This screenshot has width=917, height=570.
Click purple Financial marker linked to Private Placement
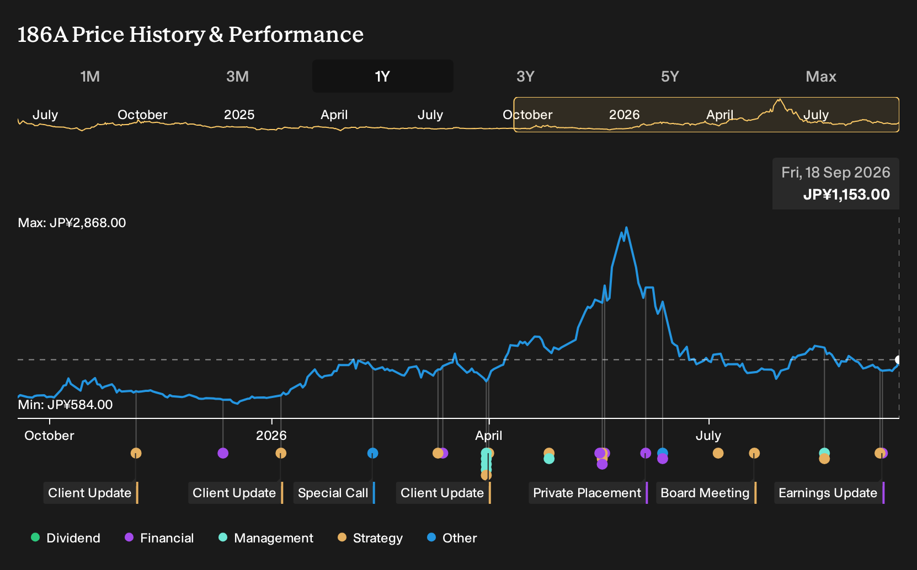click(646, 453)
